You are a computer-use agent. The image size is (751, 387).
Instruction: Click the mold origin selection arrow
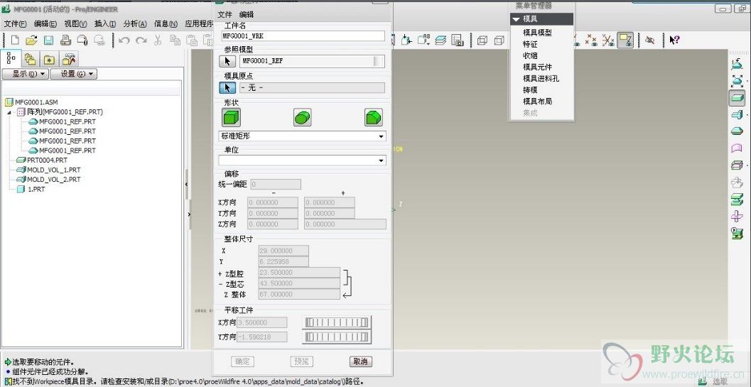tap(227, 87)
